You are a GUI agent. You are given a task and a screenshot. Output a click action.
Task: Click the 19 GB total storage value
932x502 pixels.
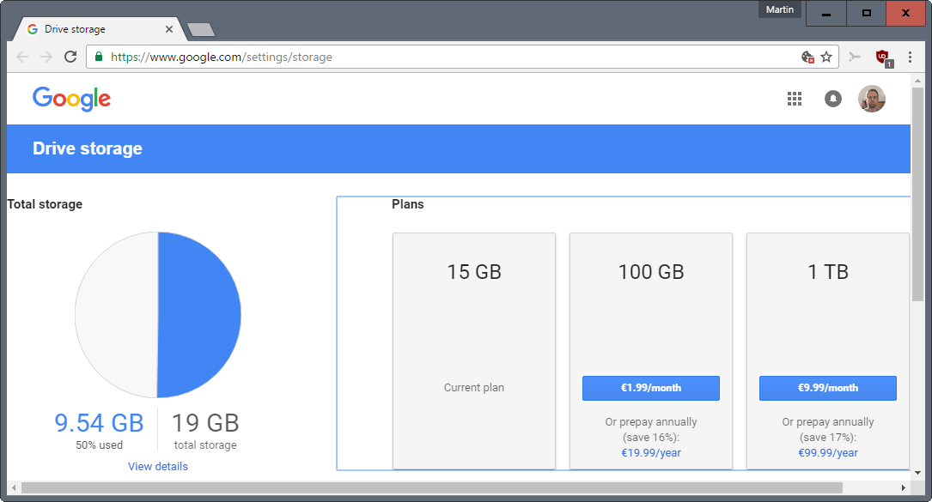pos(205,424)
